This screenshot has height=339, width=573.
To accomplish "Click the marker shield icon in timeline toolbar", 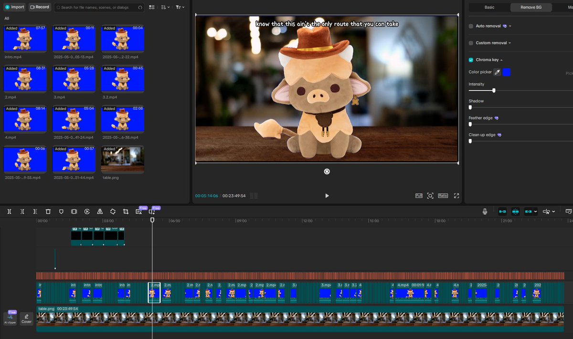I will (x=61, y=211).
